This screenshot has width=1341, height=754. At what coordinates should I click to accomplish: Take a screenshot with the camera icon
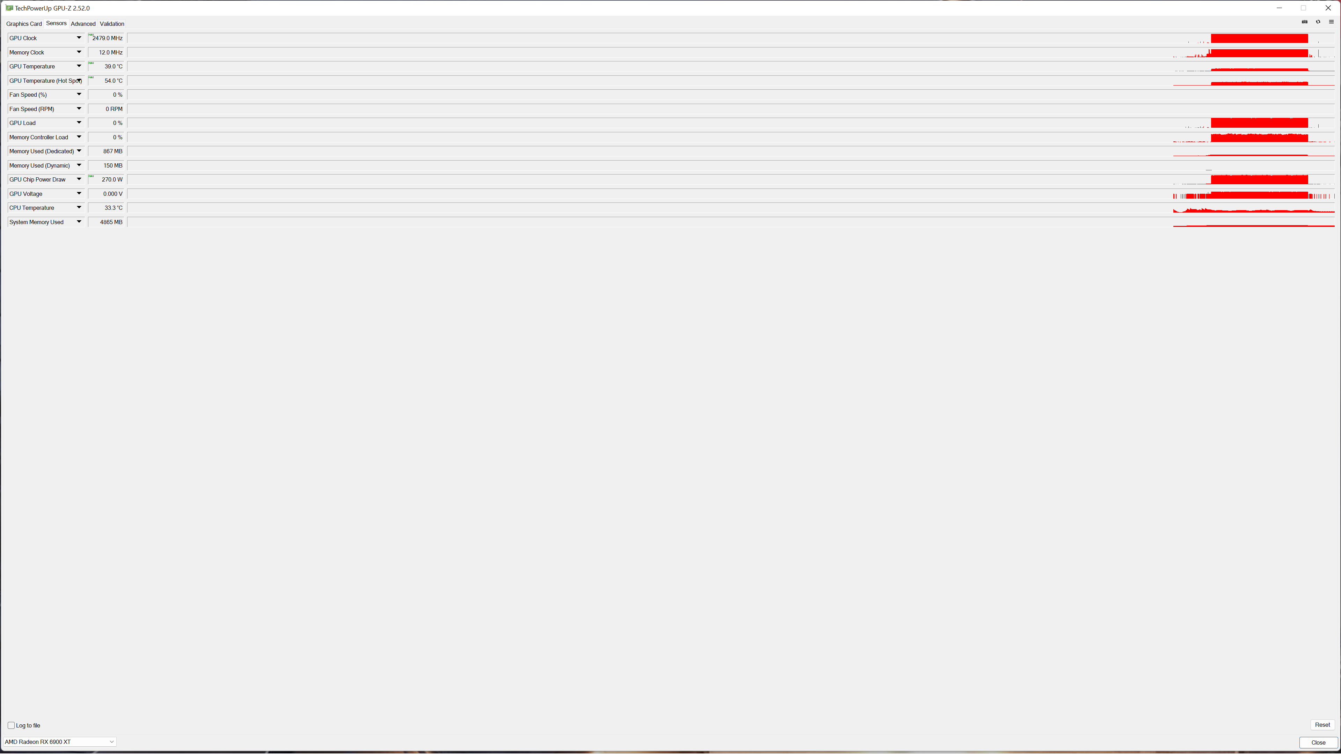coord(1305,22)
